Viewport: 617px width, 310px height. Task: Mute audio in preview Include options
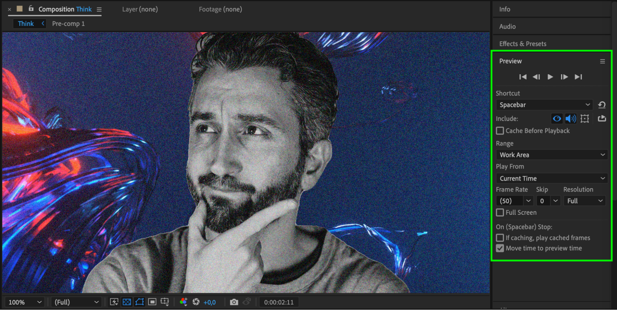tap(570, 119)
